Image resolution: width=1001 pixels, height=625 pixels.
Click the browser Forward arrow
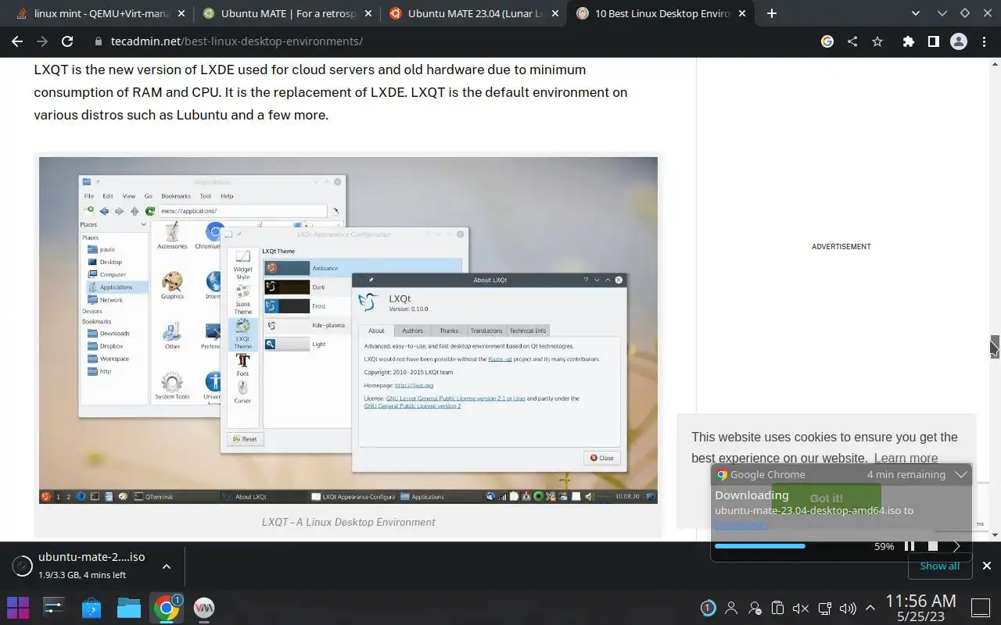click(42, 41)
